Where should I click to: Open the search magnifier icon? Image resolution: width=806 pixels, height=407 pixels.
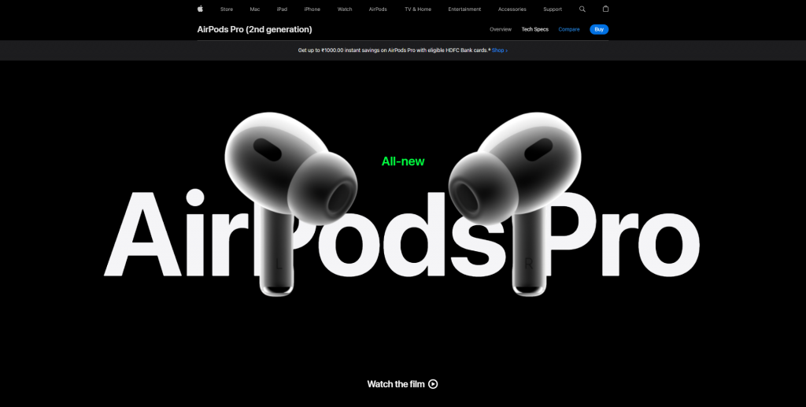(582, 9)
